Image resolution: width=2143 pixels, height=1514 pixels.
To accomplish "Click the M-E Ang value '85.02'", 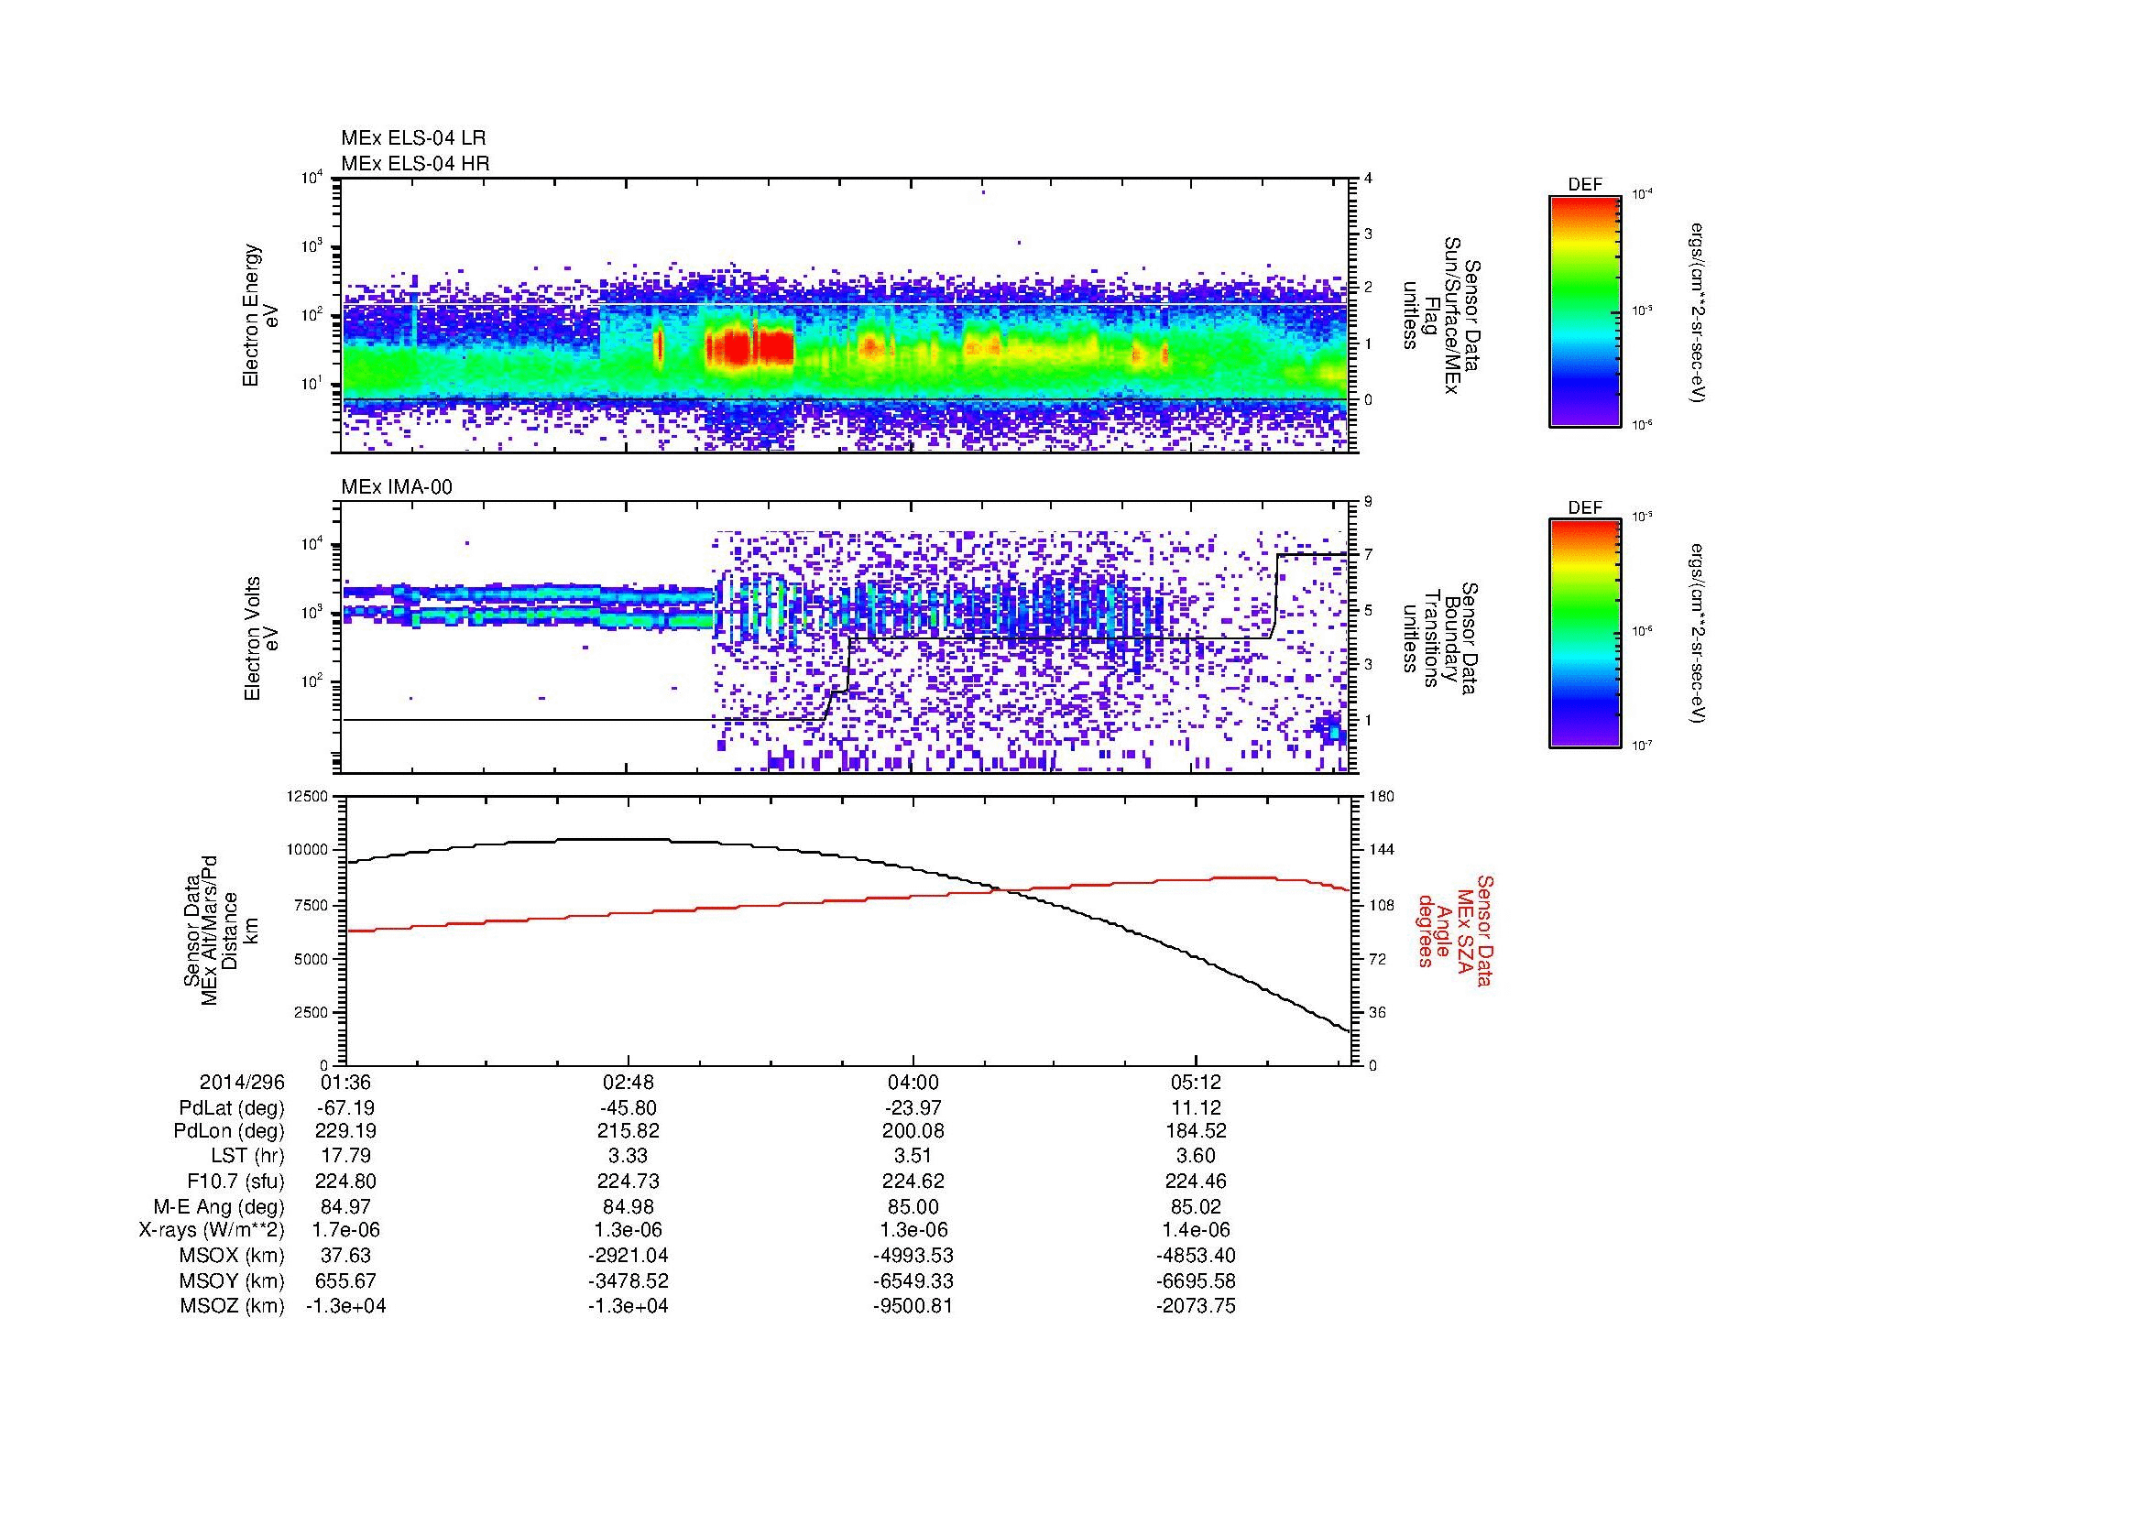I will [1196, 1206].
